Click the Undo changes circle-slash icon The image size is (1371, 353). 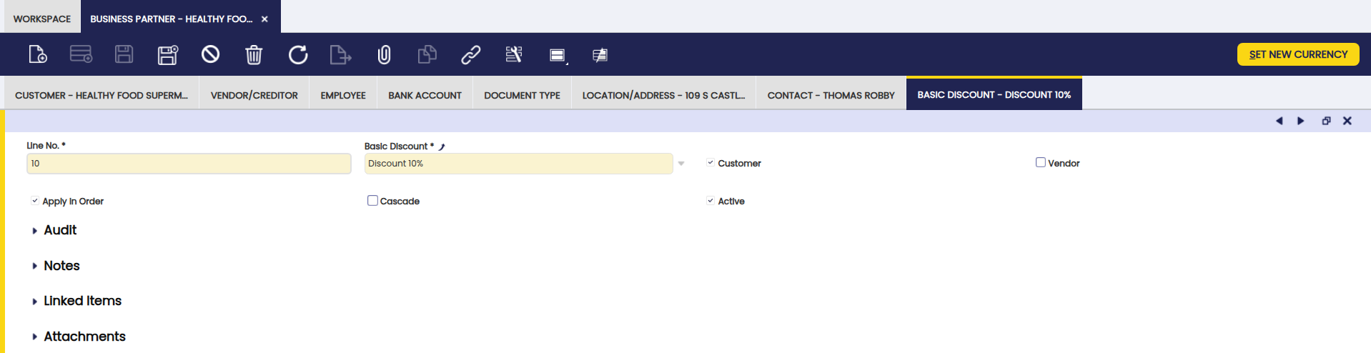tap(210, 54)
